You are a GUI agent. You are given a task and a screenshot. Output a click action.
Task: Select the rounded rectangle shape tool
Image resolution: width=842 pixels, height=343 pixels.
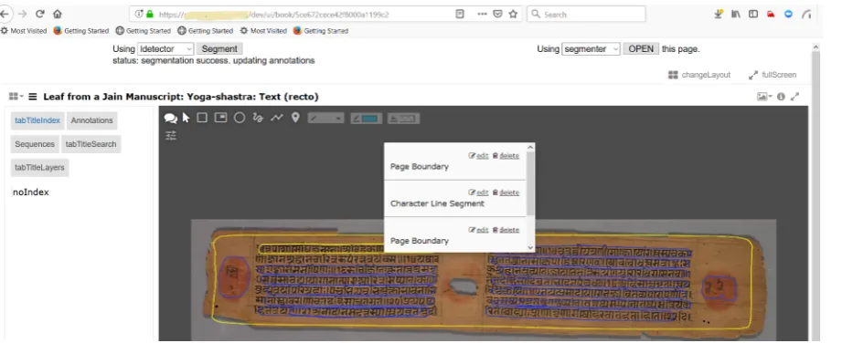[220, 118]
